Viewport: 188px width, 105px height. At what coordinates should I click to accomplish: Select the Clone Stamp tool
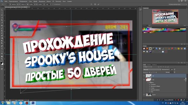(x=2, y=31)
